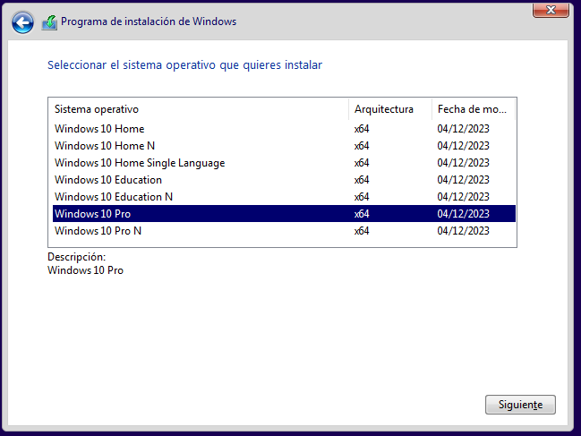The height and width of the screenshot is (436, 581).
Task: Click the Windows 10 Pro description text
Action: [85, 270]
